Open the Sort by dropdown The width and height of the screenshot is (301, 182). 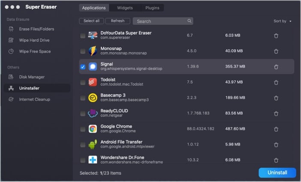(x=283, y=21)
